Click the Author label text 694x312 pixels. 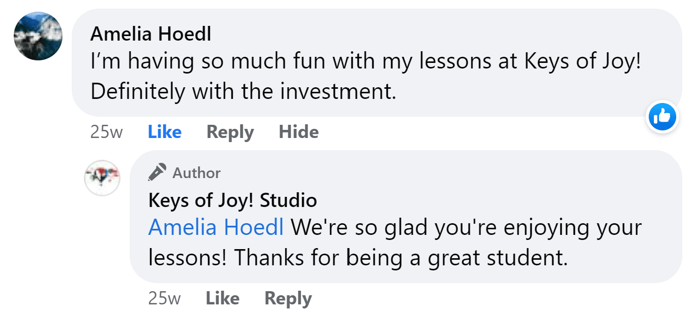tap(196, 173)
